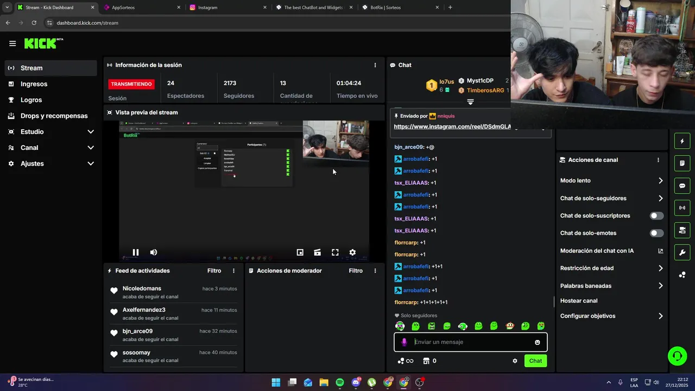This screenshot has width=695, height=391.
Task: Click Hostear canal
Action: point(579,301)
